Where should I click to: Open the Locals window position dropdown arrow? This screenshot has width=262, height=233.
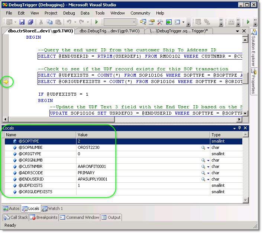(234, 128)
